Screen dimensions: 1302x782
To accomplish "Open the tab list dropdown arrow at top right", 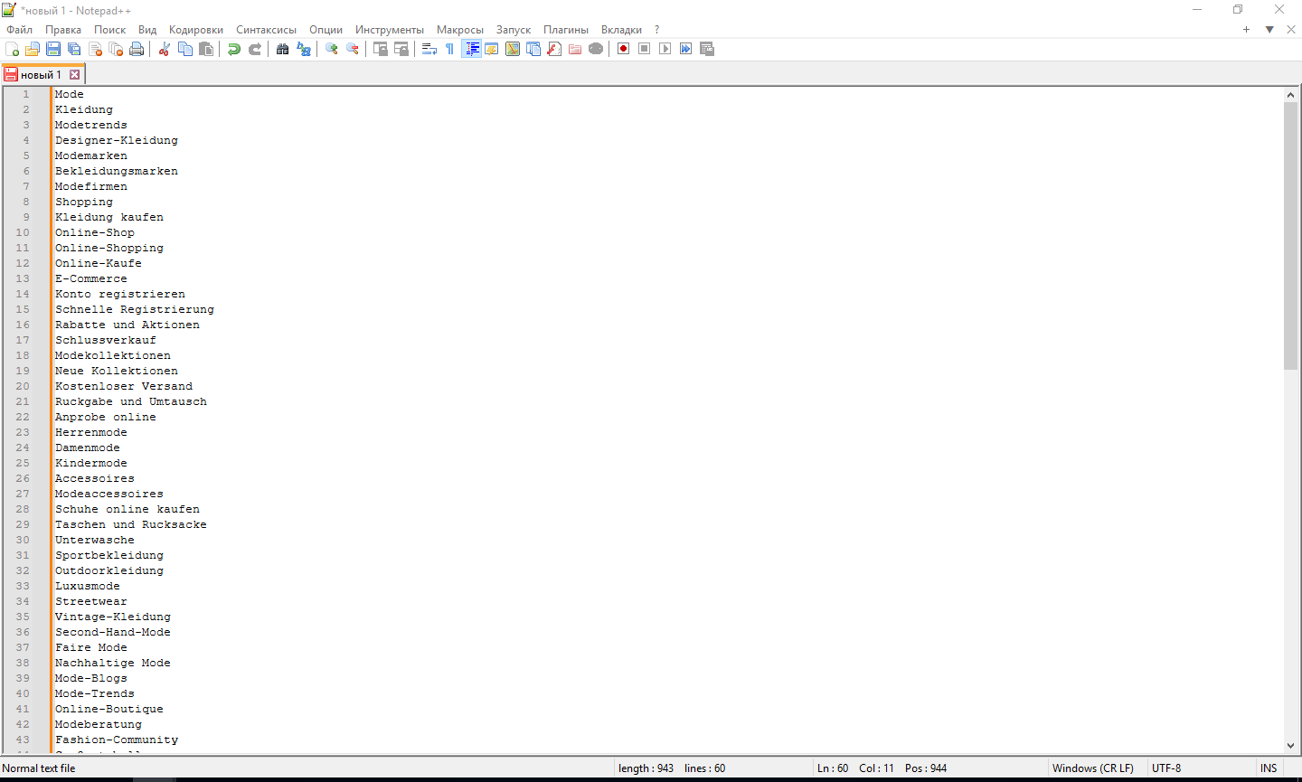I will (1269, 30).
